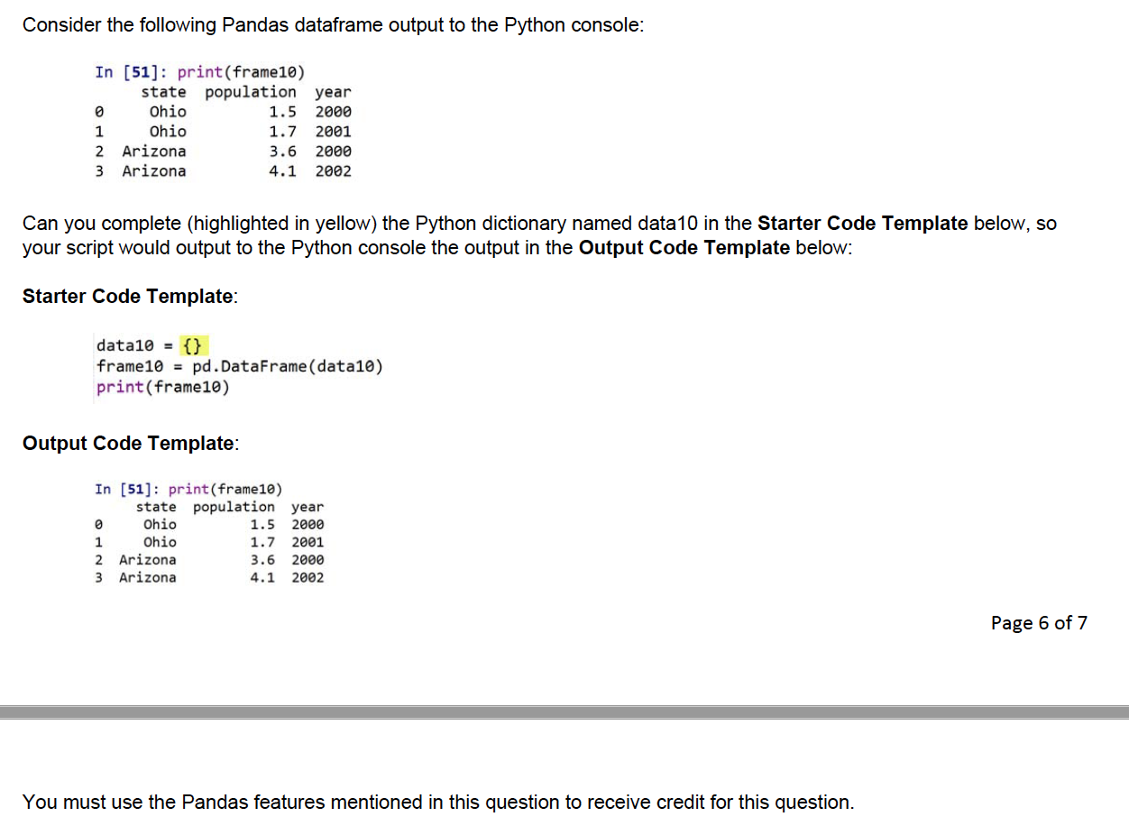Image resolution: width=1129 pixels, height=826 pixels.
Task: Select the value 2001 in row 1
Action: (333, 131)
